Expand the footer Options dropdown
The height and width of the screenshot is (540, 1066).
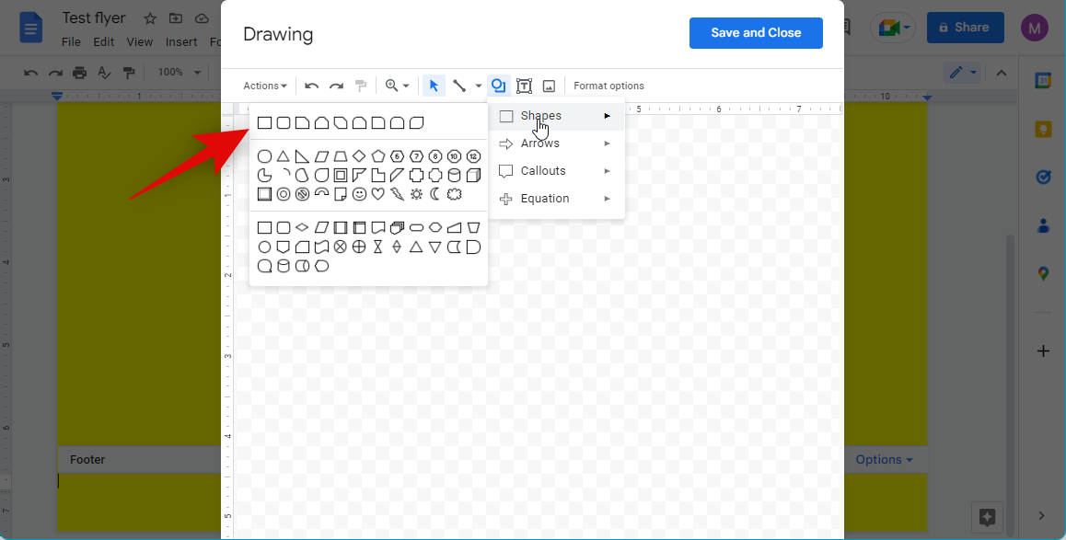click(884, 460)
